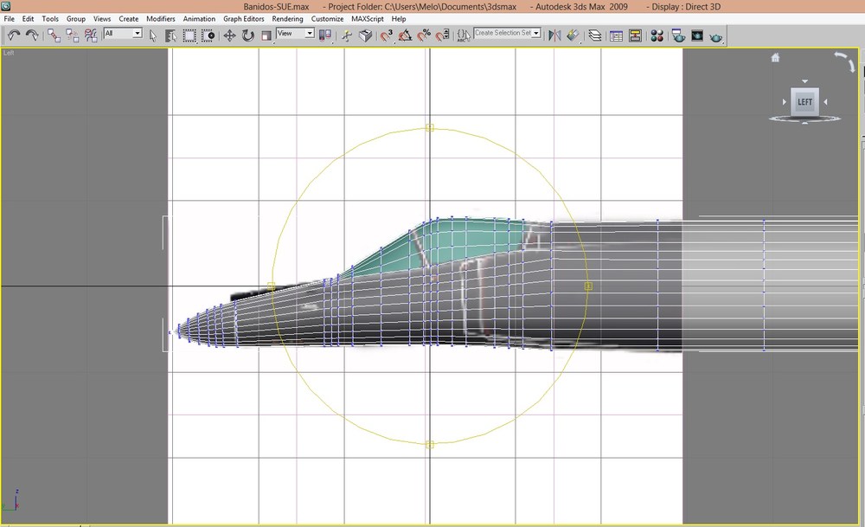Click the Mirror tool icon
865x527 pixels.
pos(554,35)
